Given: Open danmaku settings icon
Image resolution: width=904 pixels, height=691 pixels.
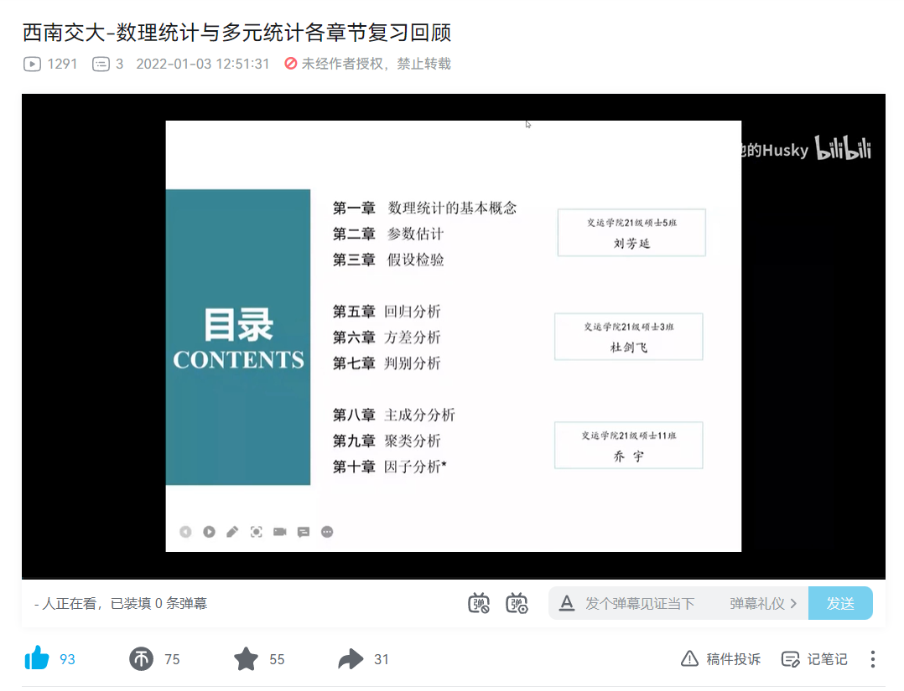Looking at the screenshot, I should coord(517,603).
